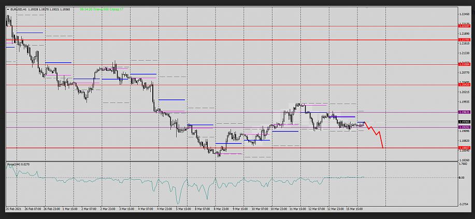Click the green leverage and spread text
This screenshot has width=475, height=219.
102,9
